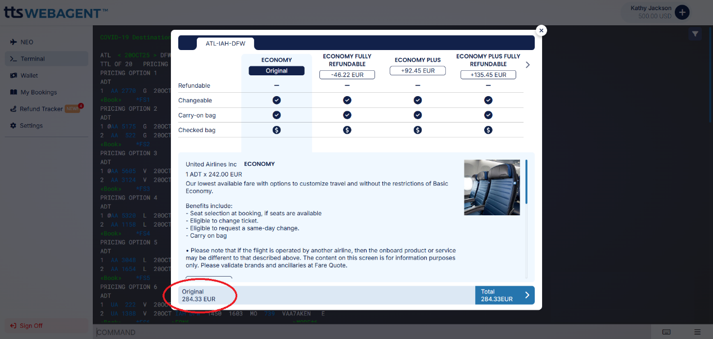Click Checked bag dollar icon under Economy
This screenshot has width=713, height=339.
click(277, 130)
